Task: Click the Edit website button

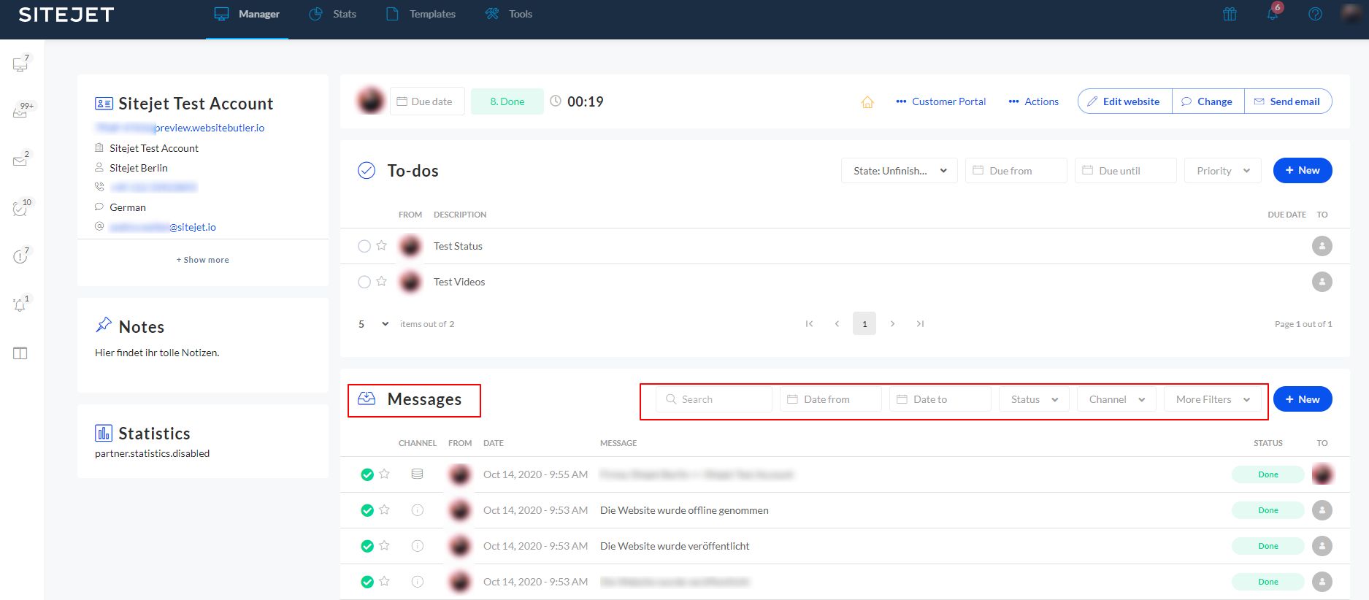Action: point(1124,101)
